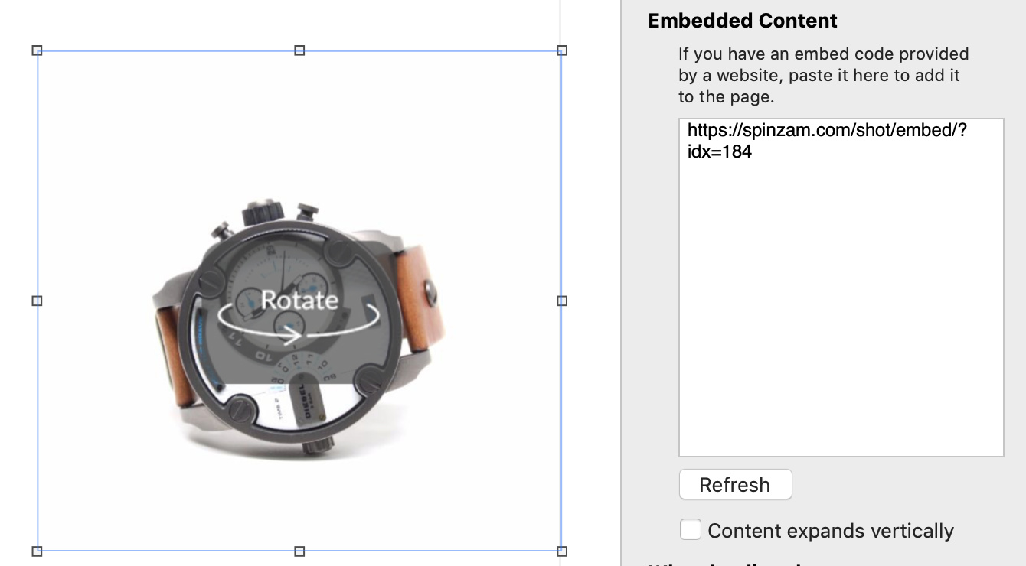Select the top-left resize handle of the embed frame
1026x566 pixels.
coord(37,50)
